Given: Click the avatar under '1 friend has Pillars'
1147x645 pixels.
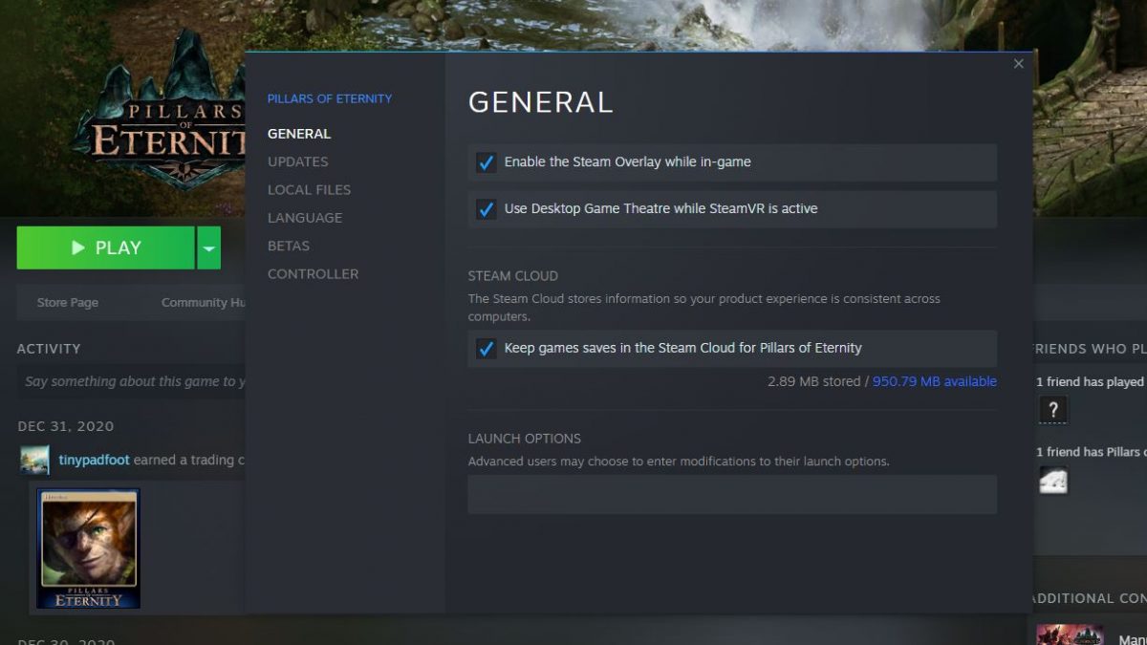Looking at the screenshot, I should (1052, 481).
